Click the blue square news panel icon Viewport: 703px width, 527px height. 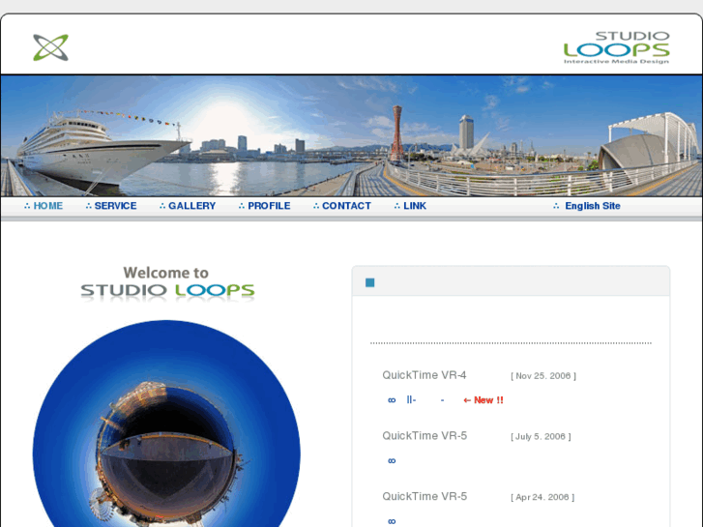coord(370,282)
